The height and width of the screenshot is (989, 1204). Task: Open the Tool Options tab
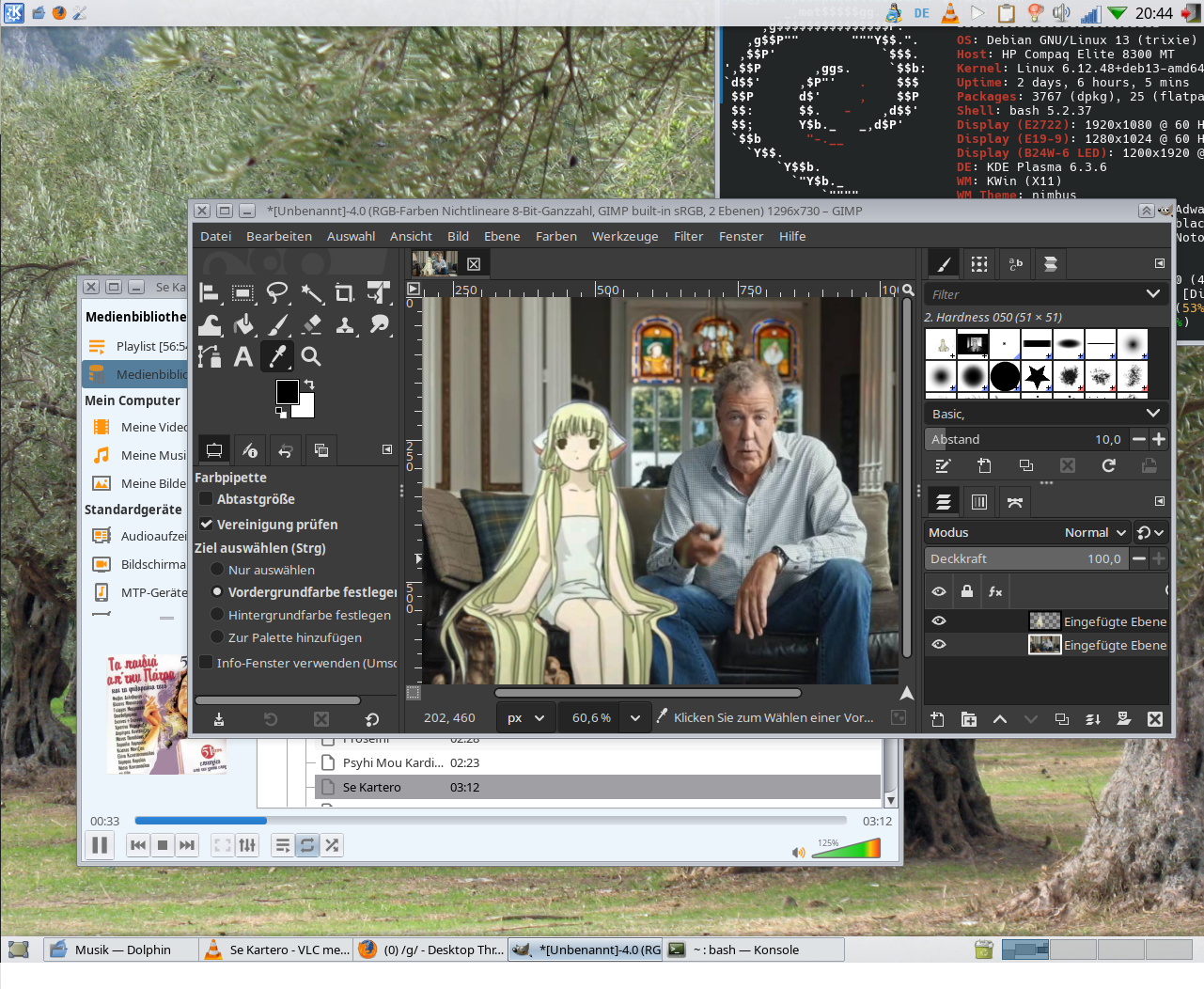(x=214, y=450)
